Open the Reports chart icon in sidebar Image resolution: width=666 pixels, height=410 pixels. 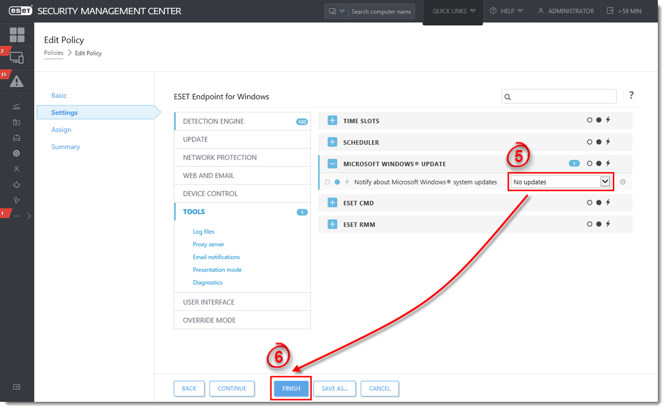point(16,107)
